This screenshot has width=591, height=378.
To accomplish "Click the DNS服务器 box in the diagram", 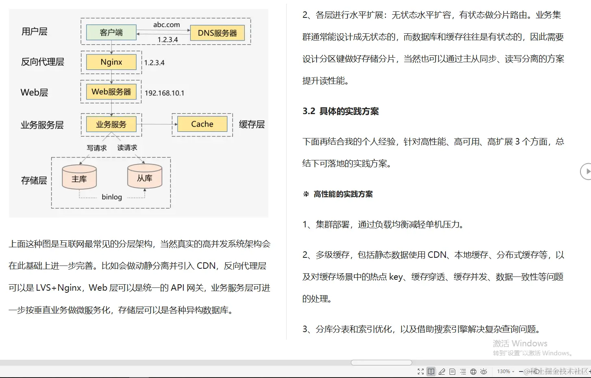I will [217, 32].
